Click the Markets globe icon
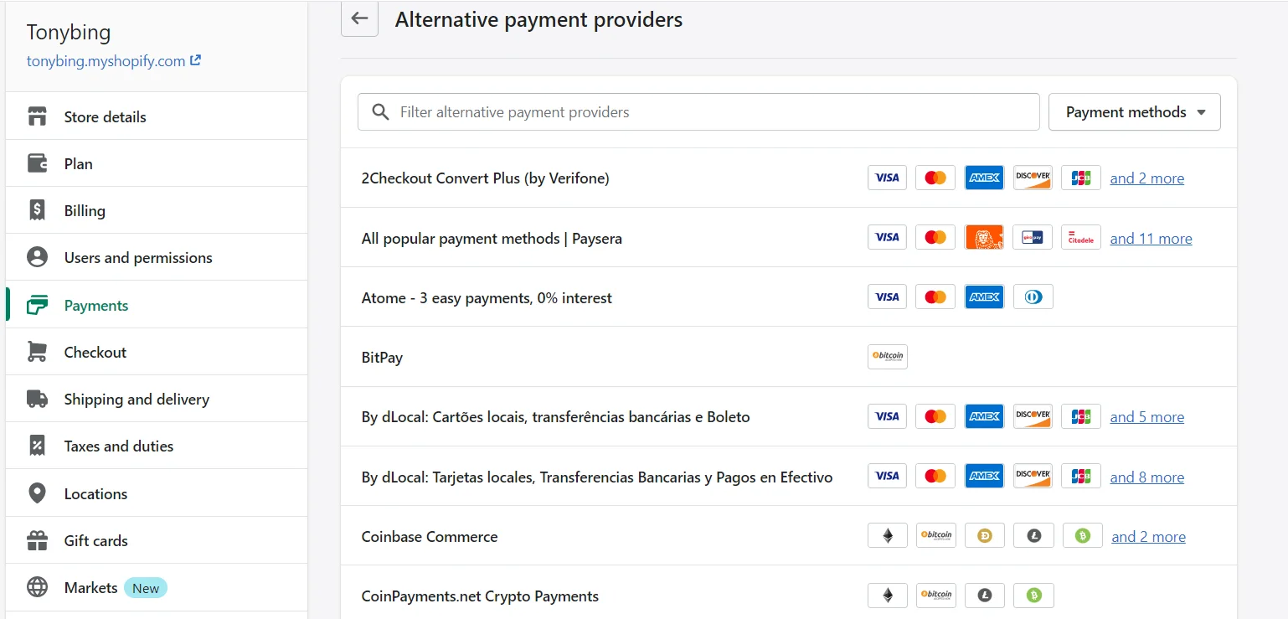Image resolution: width=1288 pixels, height=619 pixels. [37, 587]
